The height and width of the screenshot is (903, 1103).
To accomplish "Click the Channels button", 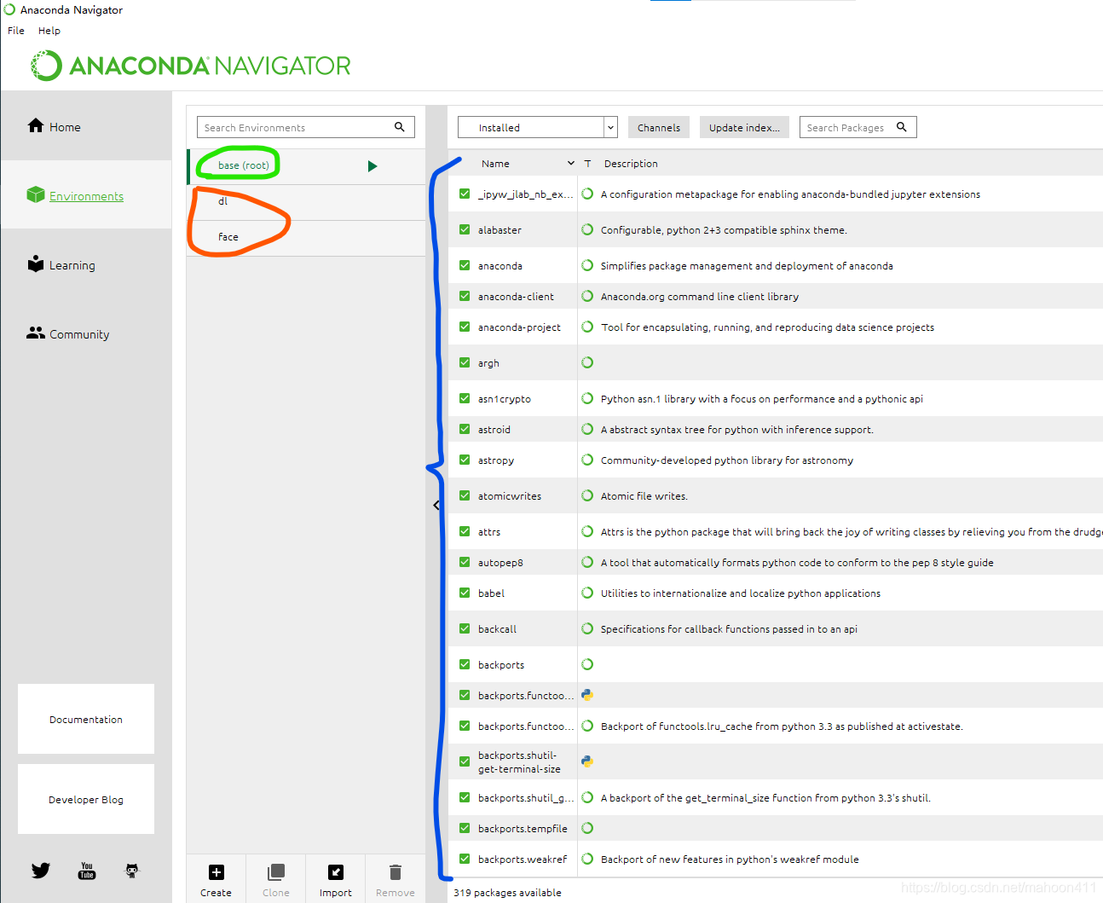I will (659, 127).
